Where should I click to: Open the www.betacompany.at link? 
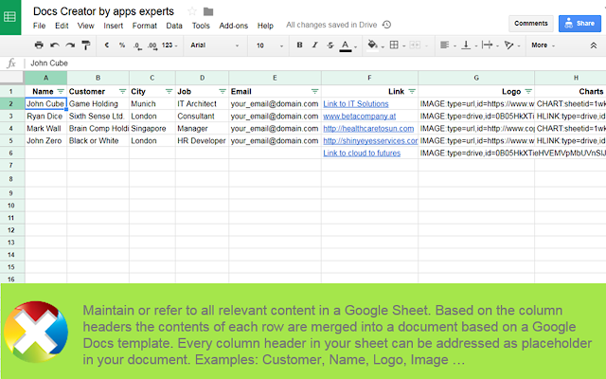[360, 116]
